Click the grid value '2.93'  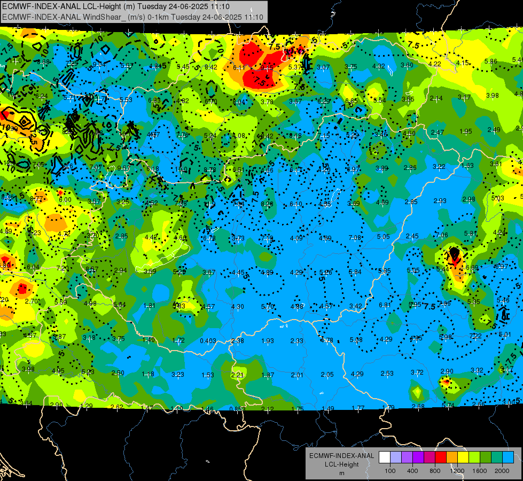pyautogui.click(x=440, y=200)
